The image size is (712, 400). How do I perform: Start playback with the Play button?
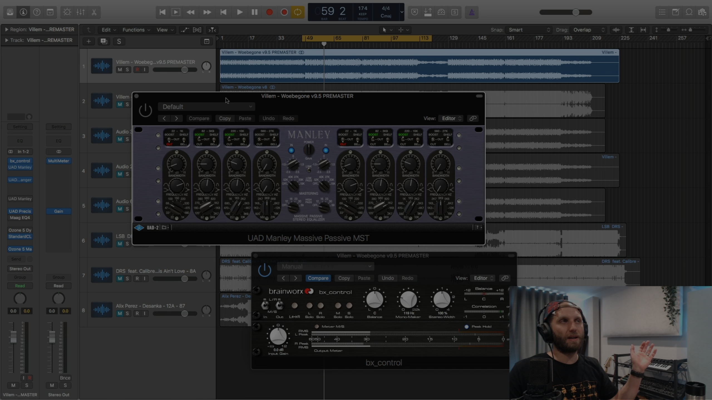pos(240,12)
